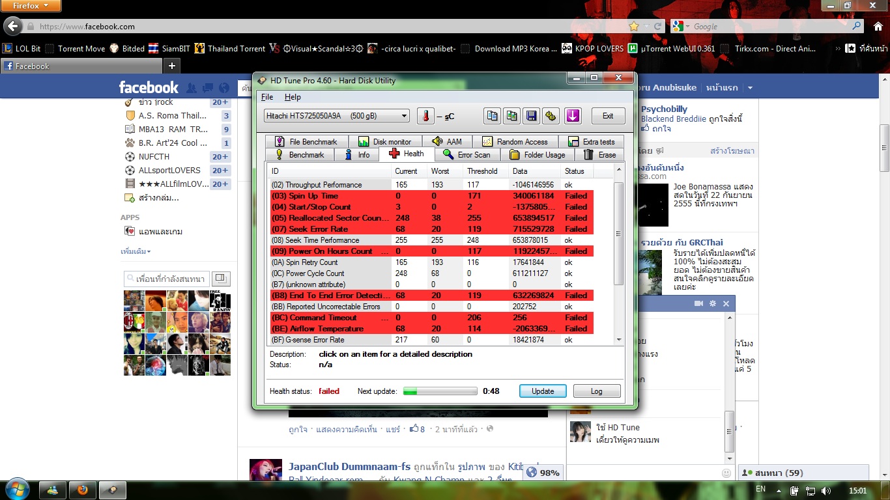Click the Google search box in Firefox
Viewport: 890px width, 500px height.
[x=771, y=27]
